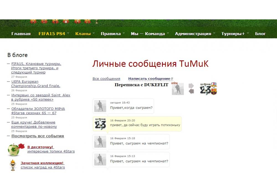
Task: Click the '27 Февраля' date label
Action: click(x=19, y=77)
